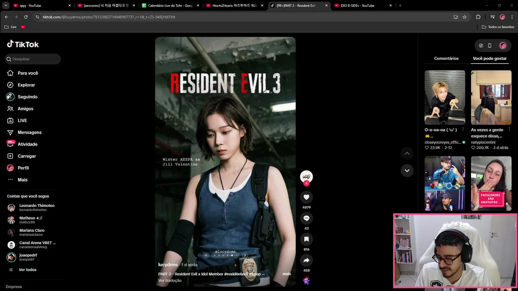This screenshot has width=518, height=291.
Task: Open the comments bubble icon
Action: coord(306,218)
